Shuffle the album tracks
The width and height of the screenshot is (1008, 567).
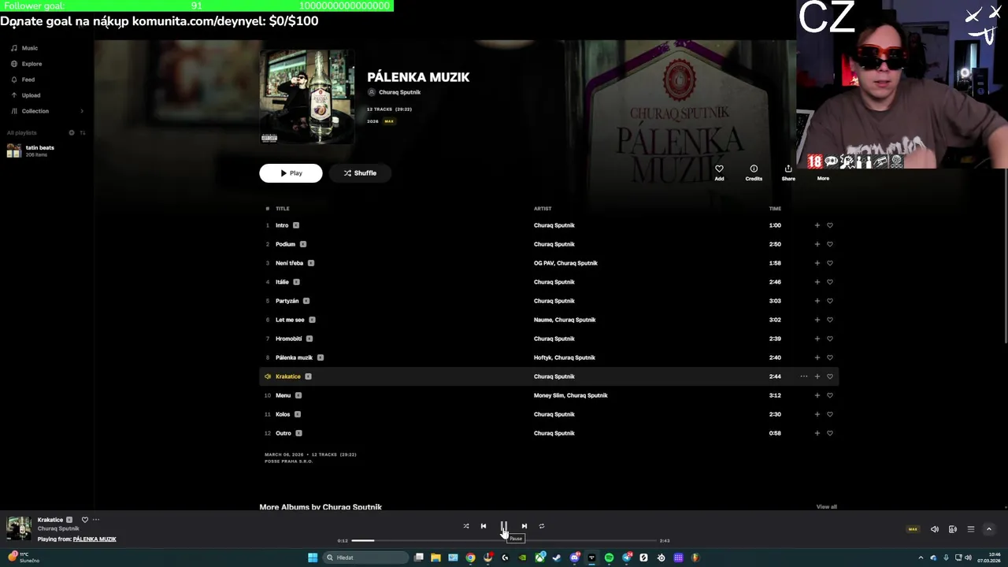[360, 173]
